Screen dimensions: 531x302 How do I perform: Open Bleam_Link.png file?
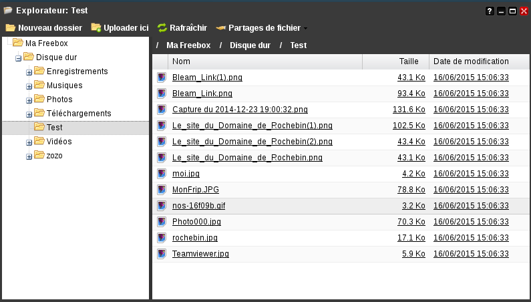tap(202, 94)
